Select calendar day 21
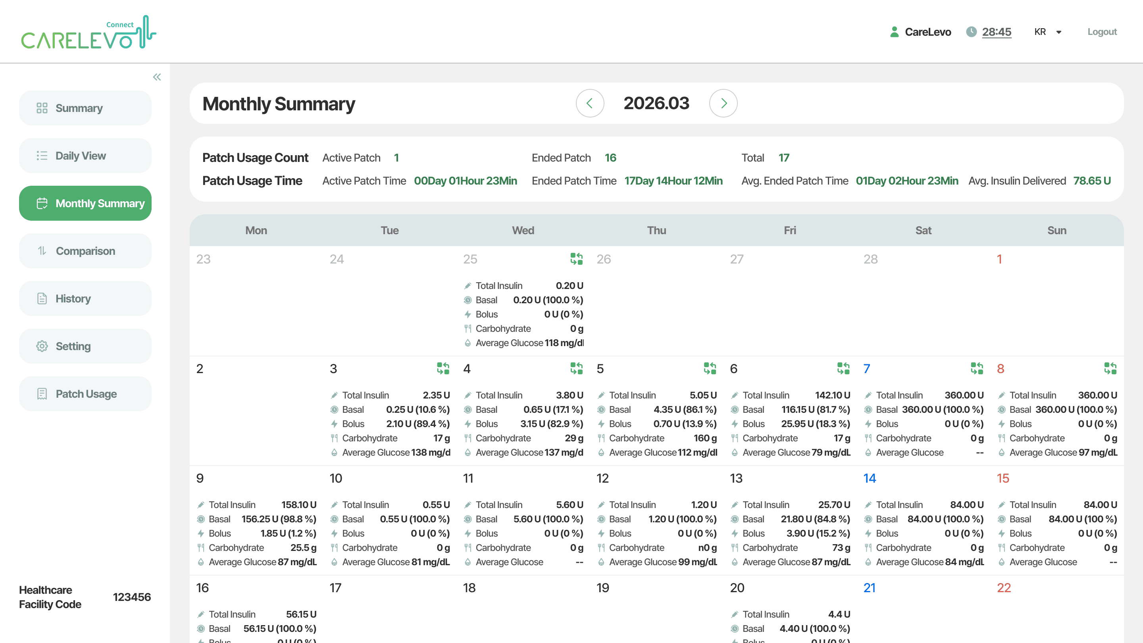 (x=869, y=587)
